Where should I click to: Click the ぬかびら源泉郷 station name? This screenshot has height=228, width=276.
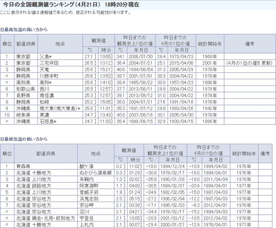click(95, 173)
